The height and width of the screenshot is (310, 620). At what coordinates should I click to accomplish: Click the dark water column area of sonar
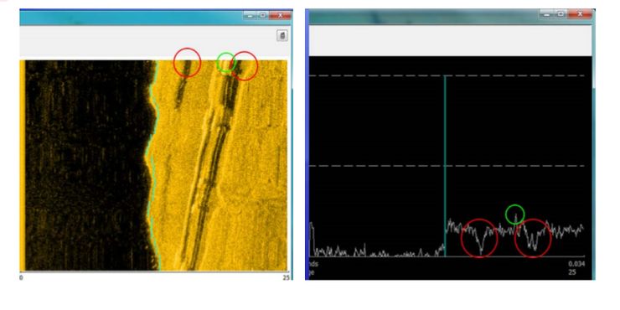point(87,166)
